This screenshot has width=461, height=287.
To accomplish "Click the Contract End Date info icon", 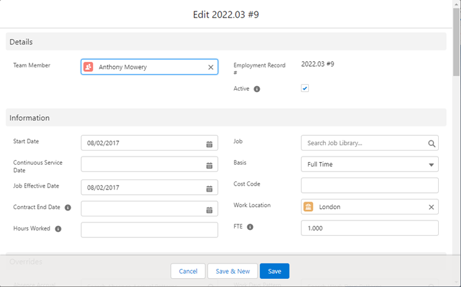I will pos(68,207).
